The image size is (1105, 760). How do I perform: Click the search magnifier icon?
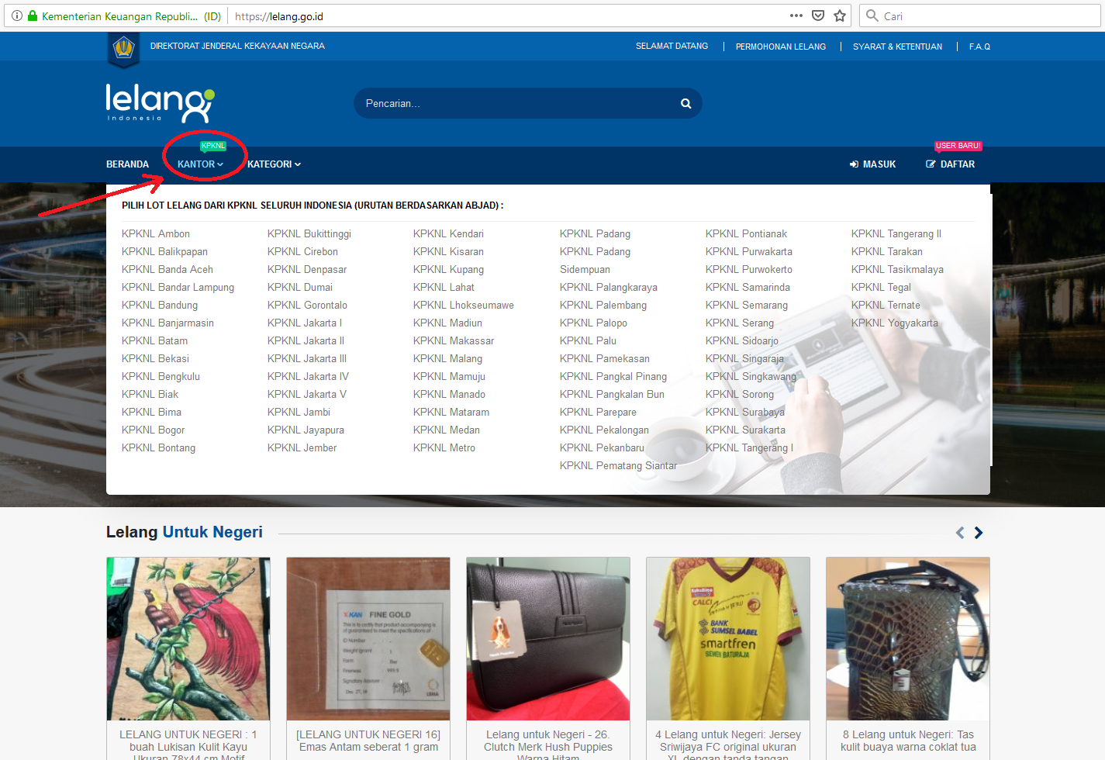pos(685,102)
